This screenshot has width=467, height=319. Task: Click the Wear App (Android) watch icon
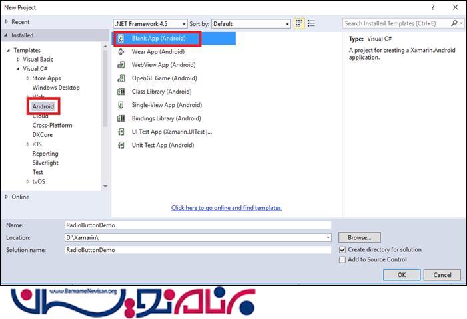(121, 52)
